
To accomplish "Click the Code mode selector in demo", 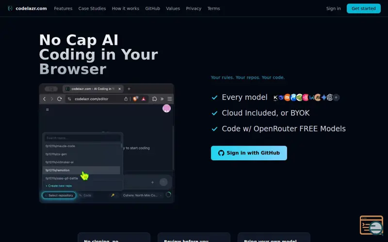I will 85,196.
